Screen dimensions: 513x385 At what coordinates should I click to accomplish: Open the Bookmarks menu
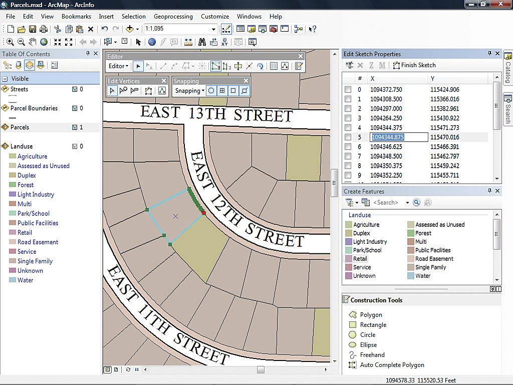tap(76, 17)
